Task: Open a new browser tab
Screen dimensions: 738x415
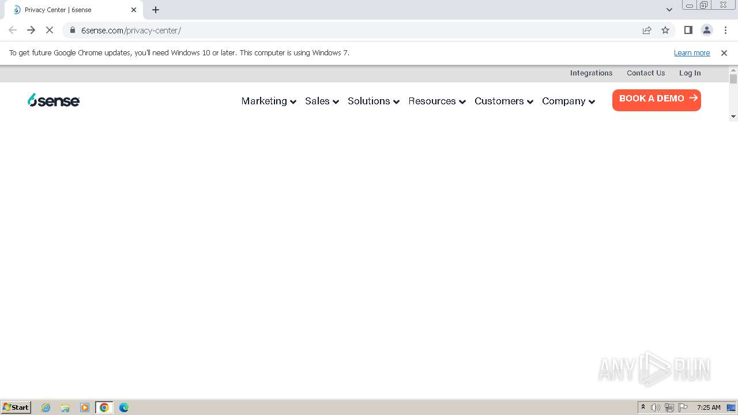Action: click(156, 10)
